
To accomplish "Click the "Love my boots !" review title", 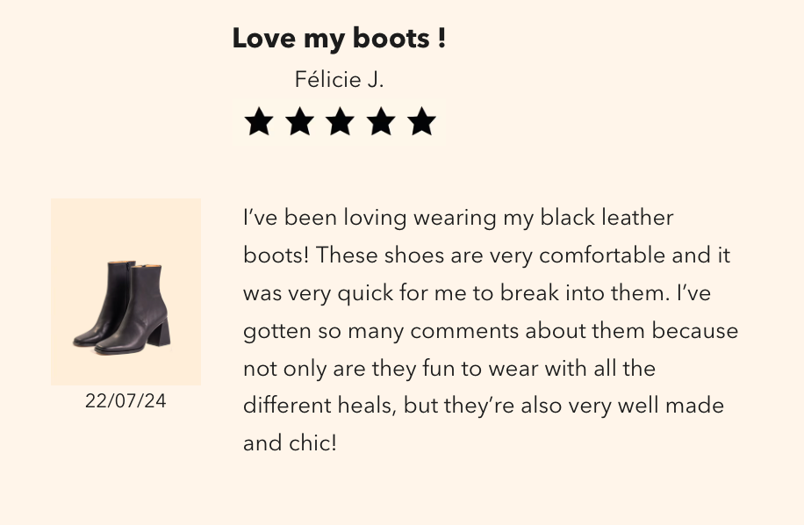I will pos(339,39).
